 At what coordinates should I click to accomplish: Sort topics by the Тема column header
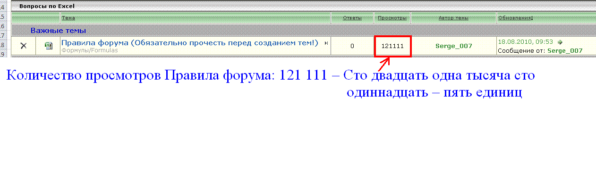[68, 18]
